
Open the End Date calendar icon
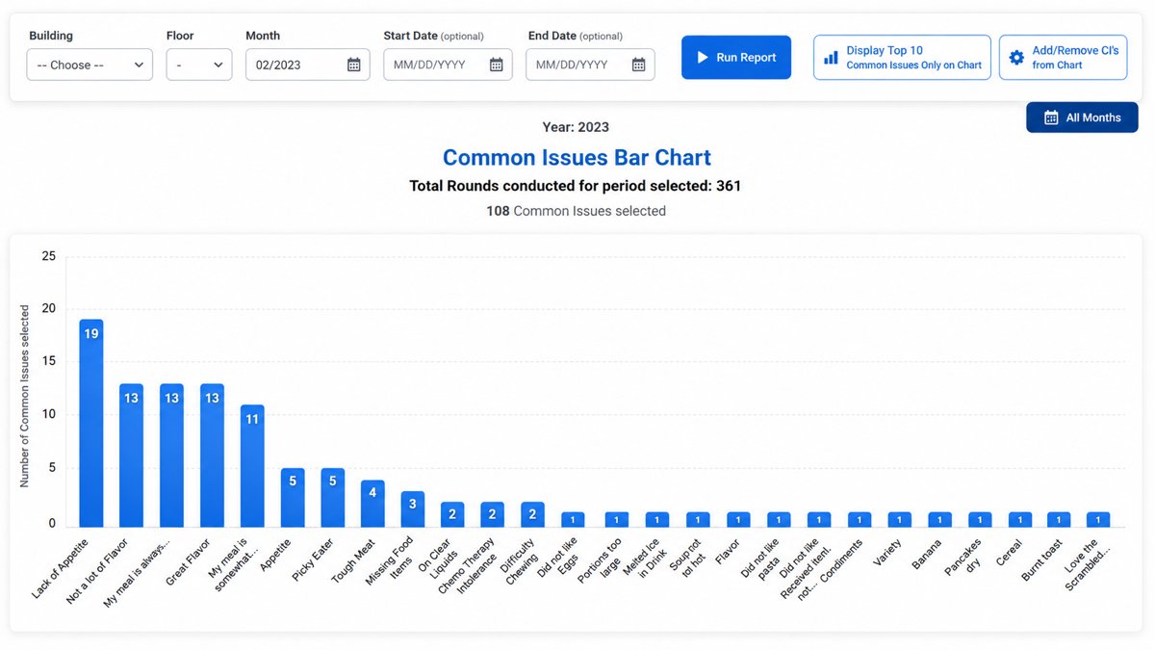638,65
